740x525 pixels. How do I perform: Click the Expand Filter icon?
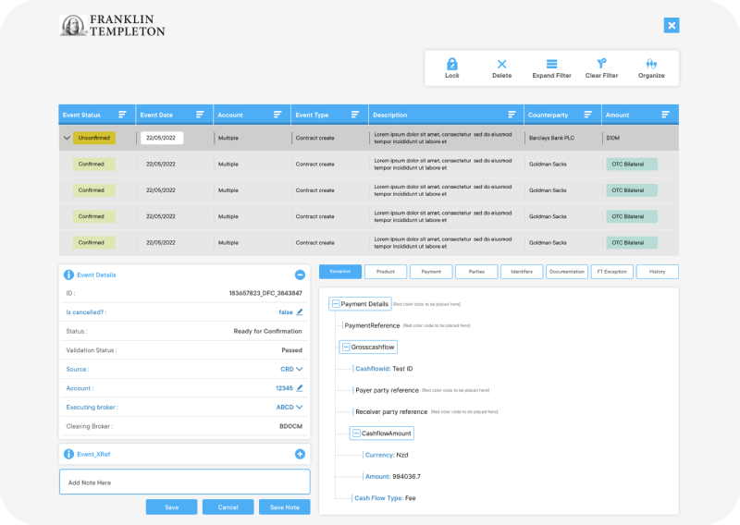551,64
